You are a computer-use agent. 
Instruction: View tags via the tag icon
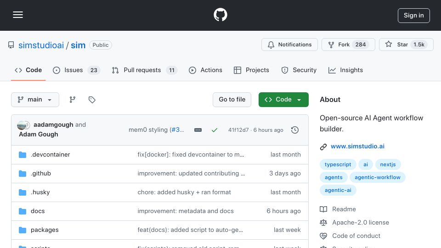[x=92, y=100]
